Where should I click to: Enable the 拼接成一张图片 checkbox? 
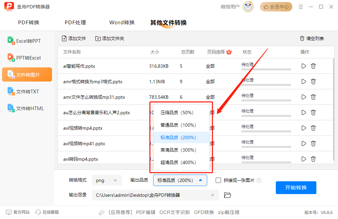tap(218, 180)
